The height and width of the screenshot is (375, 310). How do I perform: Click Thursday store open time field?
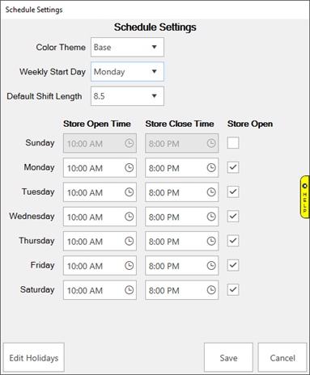pyautogui.click(x=100, y=241)
